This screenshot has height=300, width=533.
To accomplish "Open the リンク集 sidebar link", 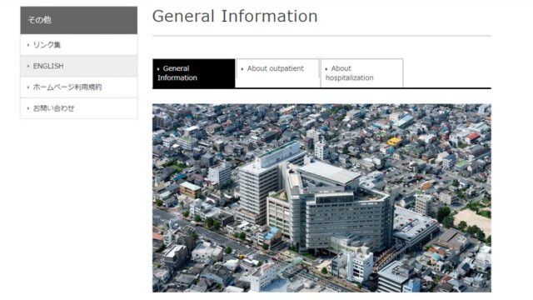I will 79,45.
